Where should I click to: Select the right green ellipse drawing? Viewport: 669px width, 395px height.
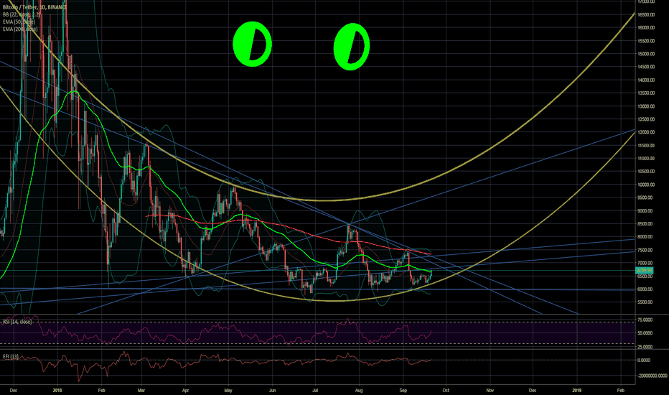click(x=352, y=47)
